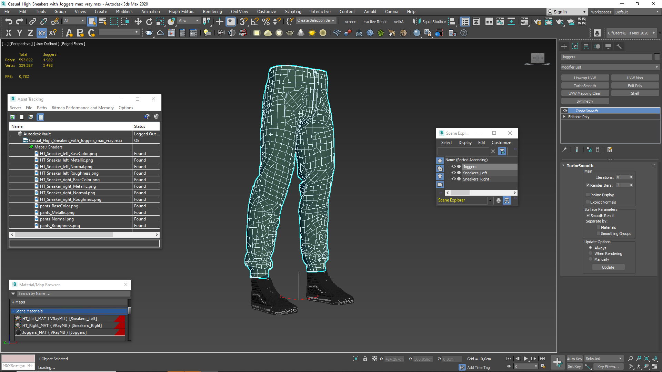662x372 pixels.
Task: Open the Create tab plus icon
Action: coord(564,46)
